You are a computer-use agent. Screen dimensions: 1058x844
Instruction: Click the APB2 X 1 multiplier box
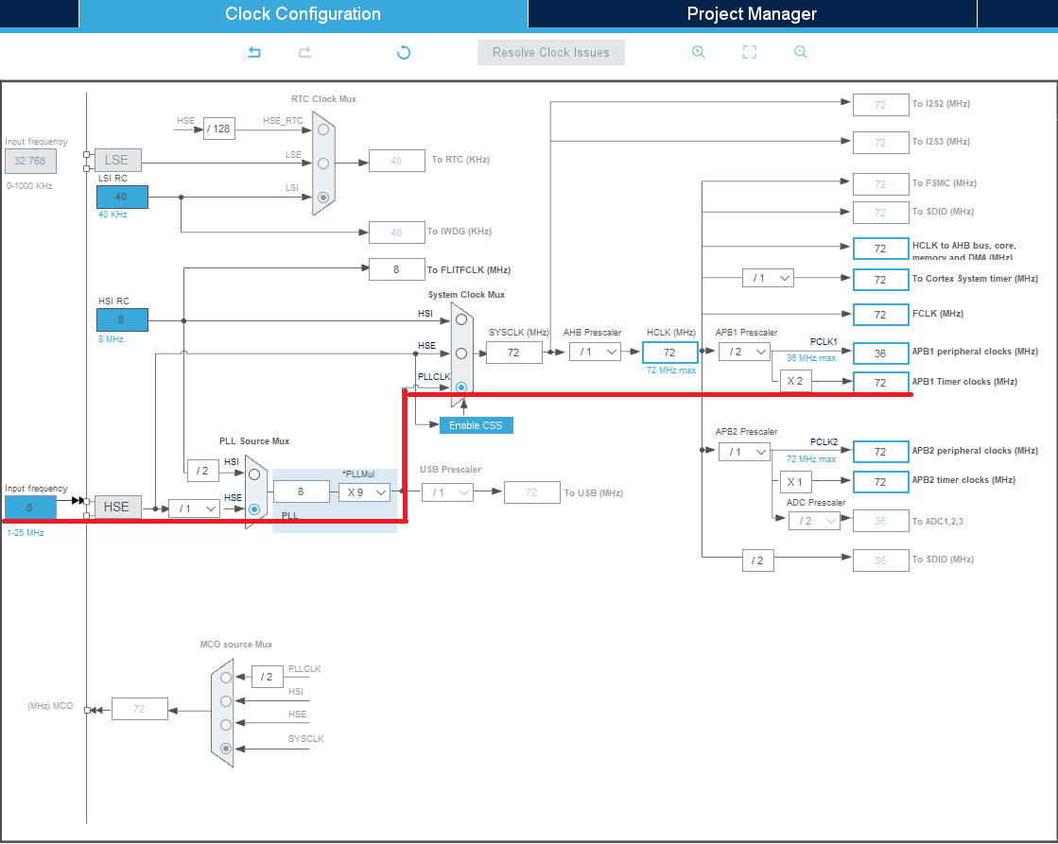click(795, 482)
